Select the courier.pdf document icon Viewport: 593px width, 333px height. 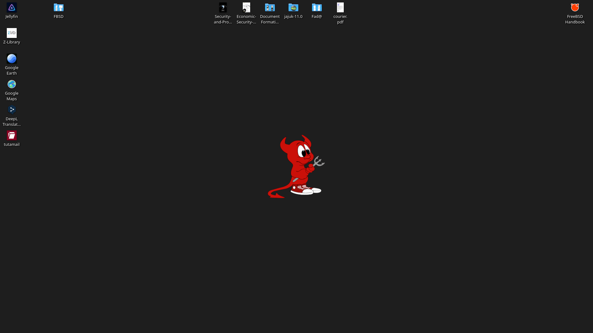point(340,7)
